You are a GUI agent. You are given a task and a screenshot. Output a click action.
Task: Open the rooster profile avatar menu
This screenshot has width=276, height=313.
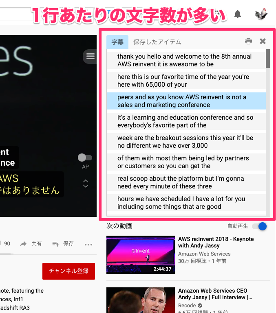(x=261, y=14)
